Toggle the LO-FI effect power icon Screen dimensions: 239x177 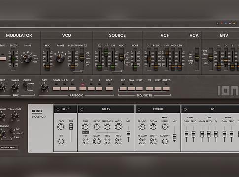(x=58, y=109)
